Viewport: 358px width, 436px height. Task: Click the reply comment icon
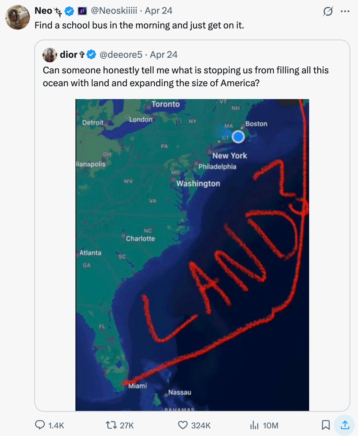click(x=40, y=425)
